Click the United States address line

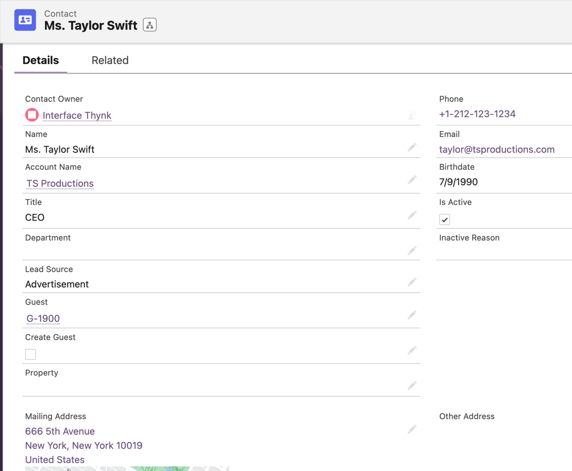55,460
